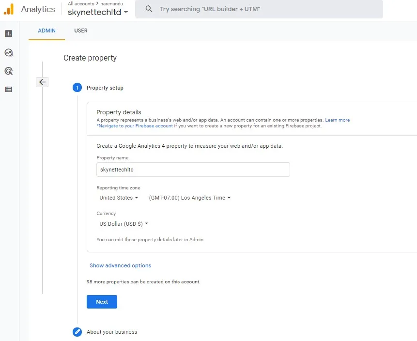Image resolution: width=417 pixels, height=341 pixels.
Task: Open the Explore icon in sidebar
Action: pos(9,52)
